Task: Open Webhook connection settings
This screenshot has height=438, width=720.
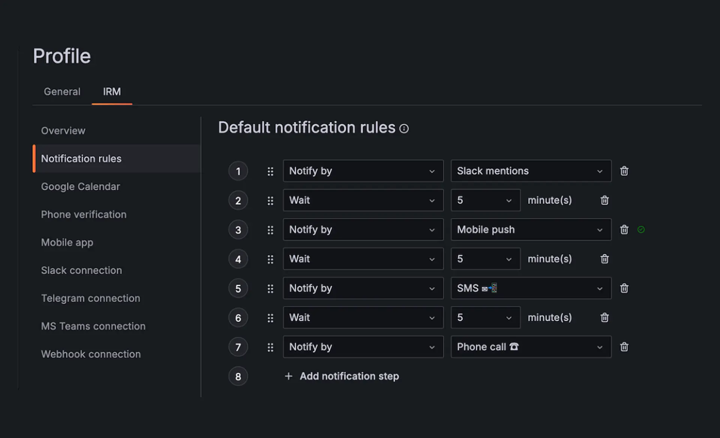Action: point(91,354)
